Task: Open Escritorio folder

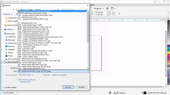Action: coord(10,46)
